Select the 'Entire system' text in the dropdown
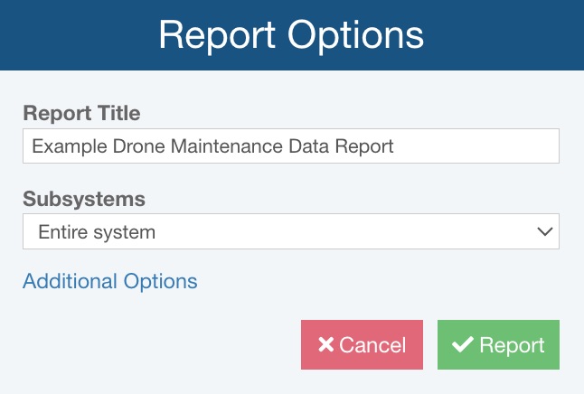The width and height of the screenshot is (584, 394). coord(97,232)
